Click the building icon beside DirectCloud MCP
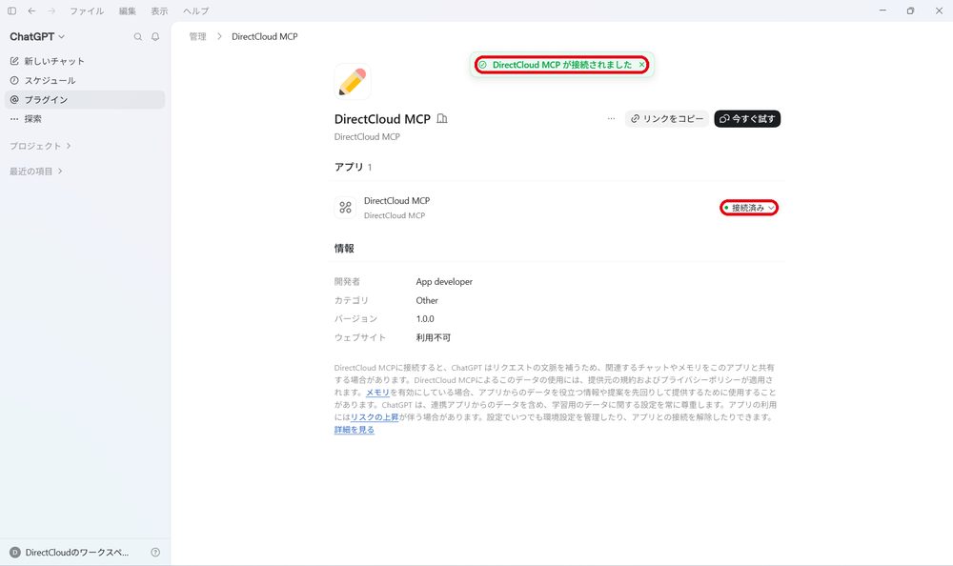This screenshot has height=566, width=953. 442,118
